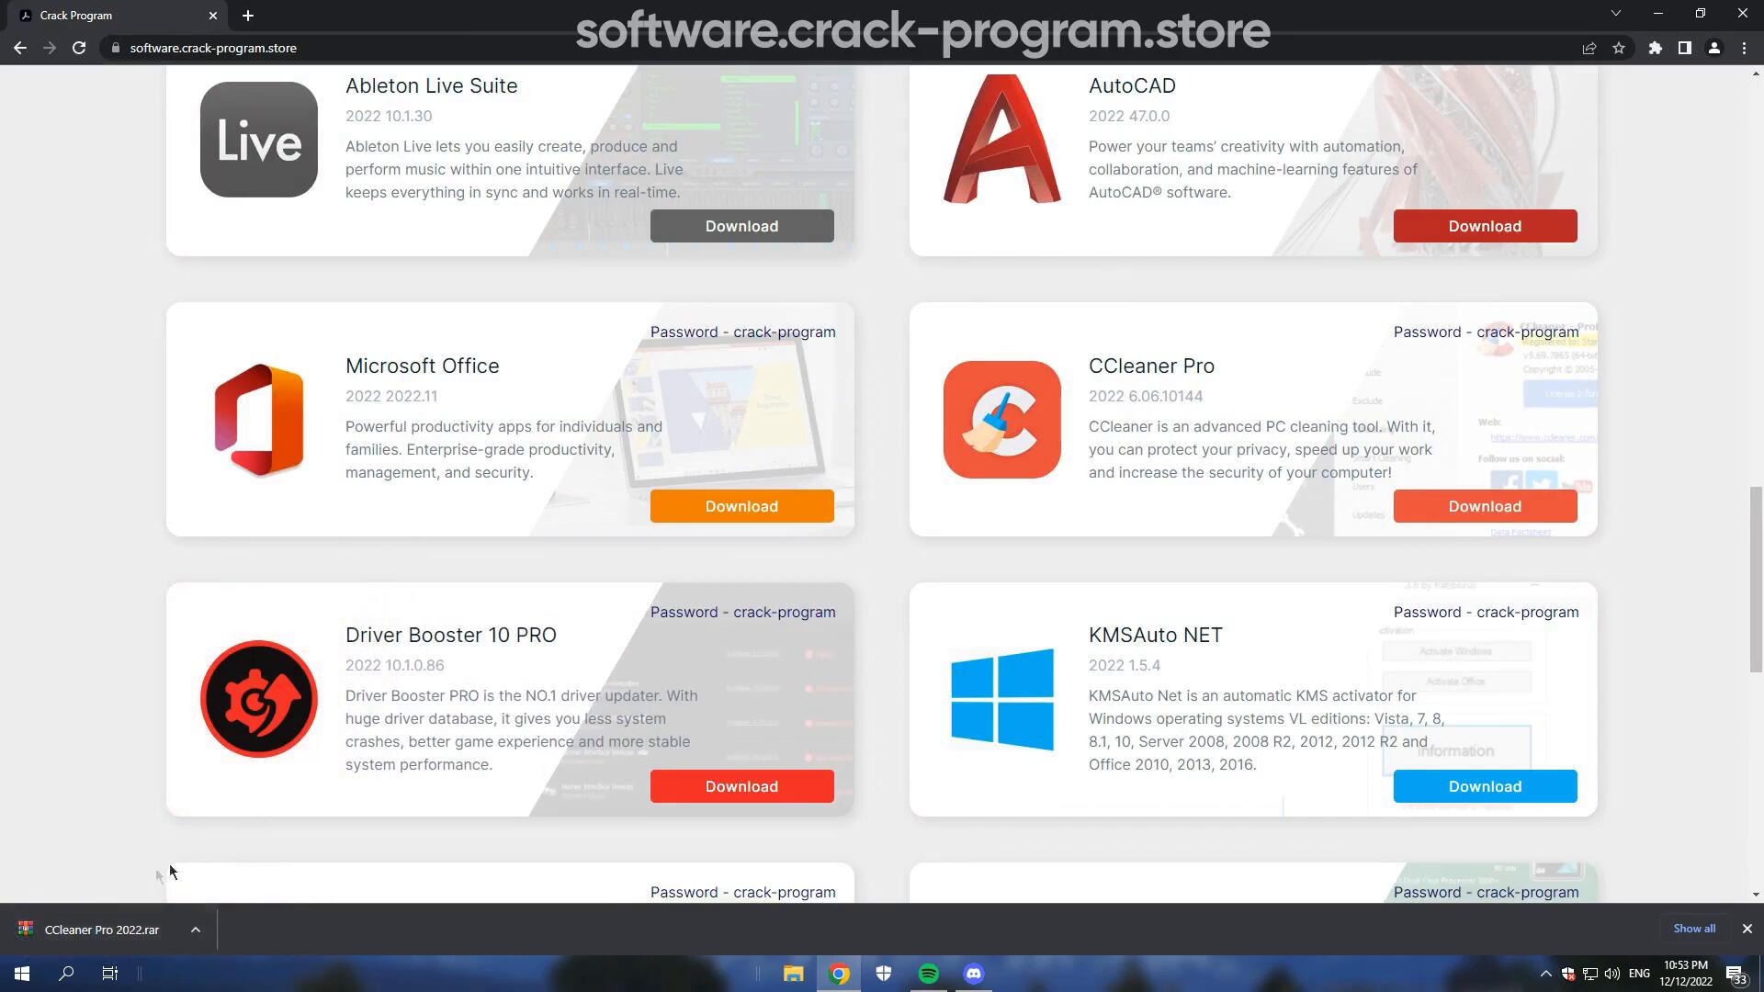1764x992 pixels.
Task: Click the KMSAuto Windows logo icon
Action: click(x=1002, y=699)
